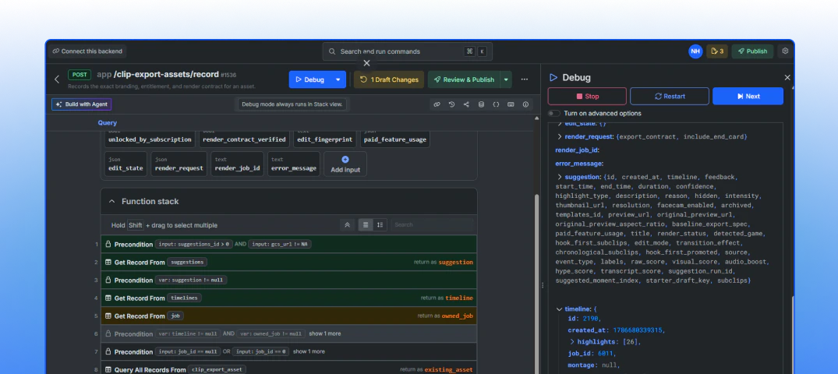
Task: Expand the suggestion debug object
Action: (560, 177)
